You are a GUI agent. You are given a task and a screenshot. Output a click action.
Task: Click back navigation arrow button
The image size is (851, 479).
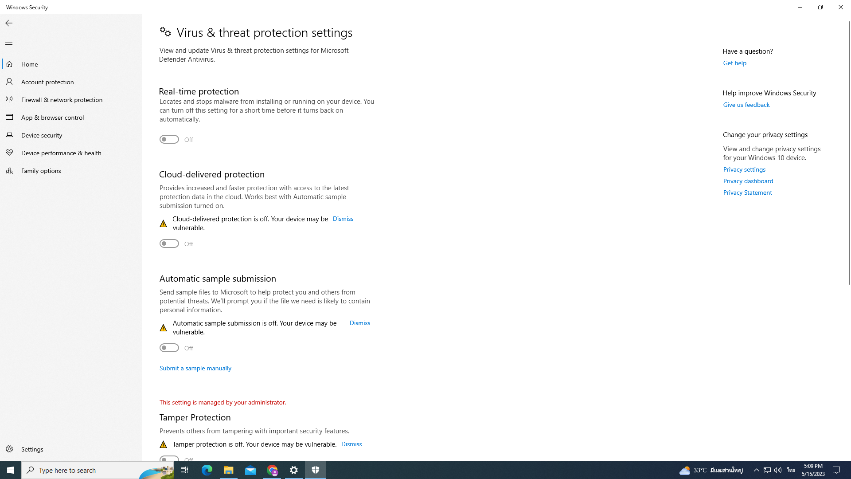[x=9, y=23]
